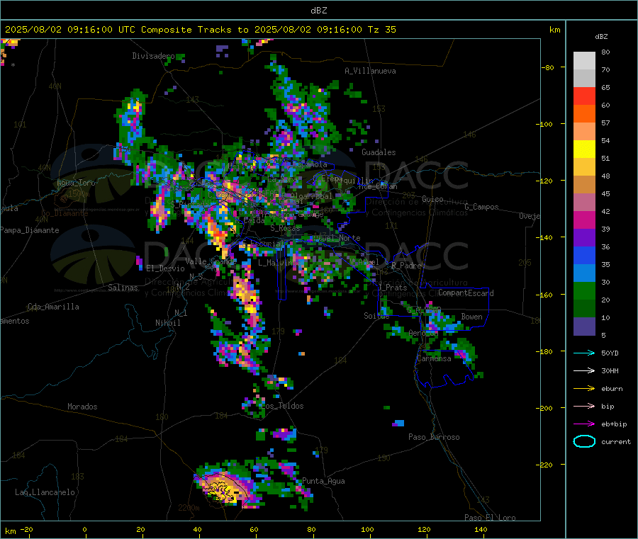Click the 'L_Malvinas' map label

point(278,263)
